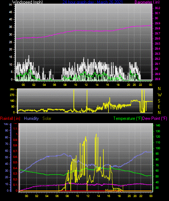Click the "29.6" barometer axis value

[x=157, y=38]
